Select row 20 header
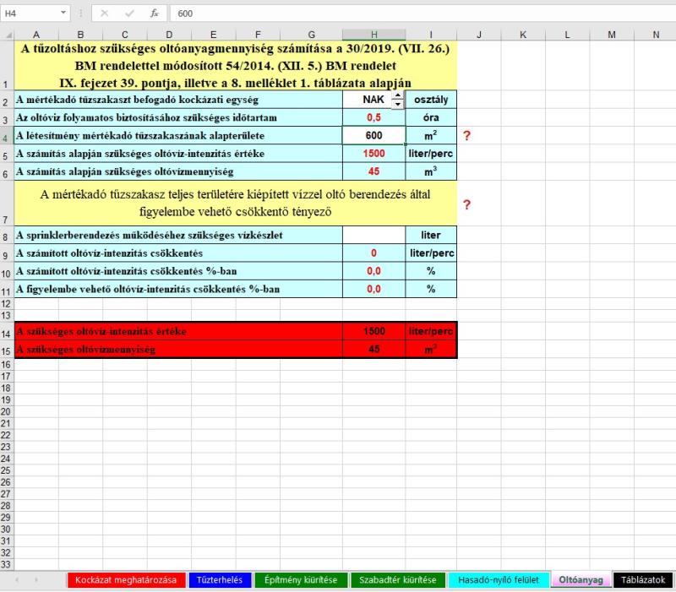 (x=6, y=411)
